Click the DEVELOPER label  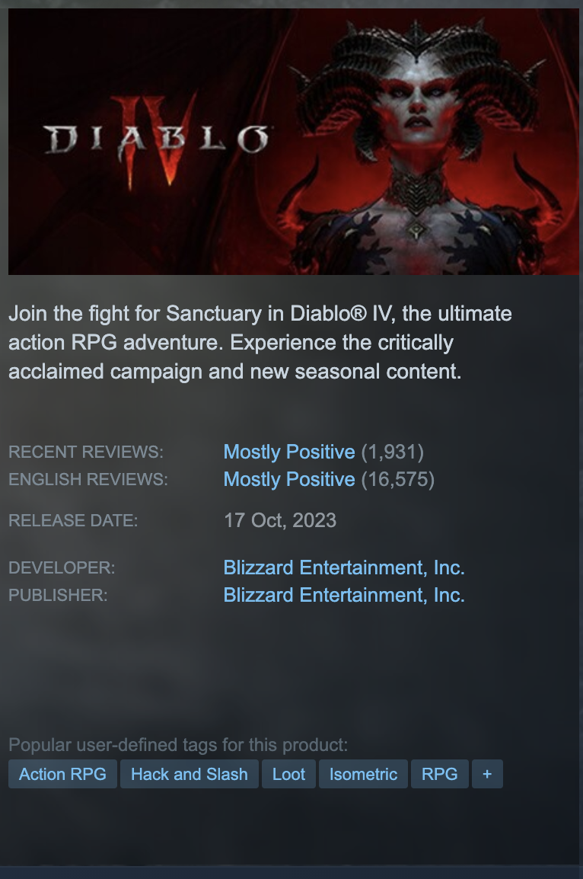click(x=62, y=567)
